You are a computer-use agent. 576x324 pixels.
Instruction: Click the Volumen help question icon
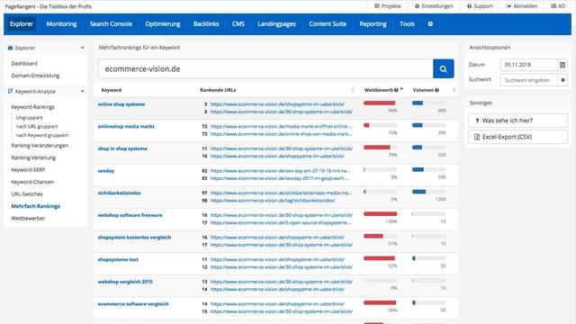coord(436,90)
